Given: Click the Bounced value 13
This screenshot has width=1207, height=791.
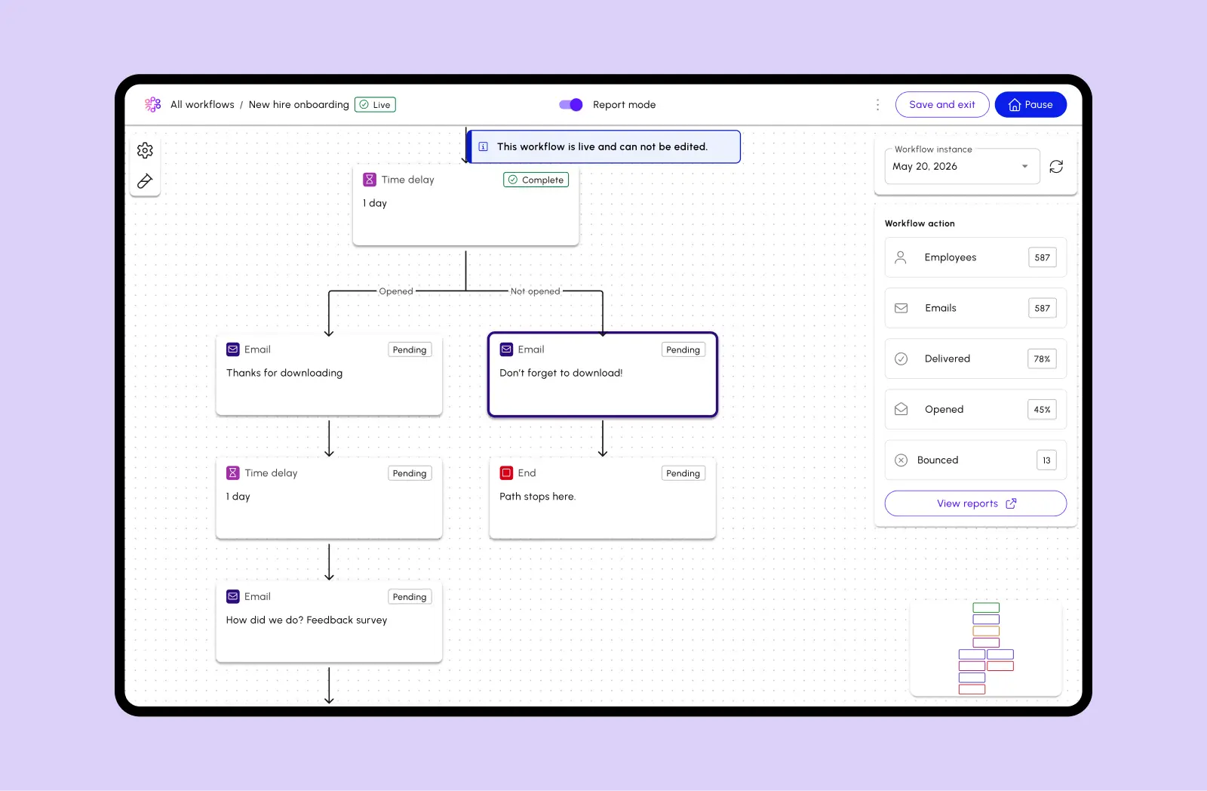Looking at the screenshot, I should pos(1046,460).
